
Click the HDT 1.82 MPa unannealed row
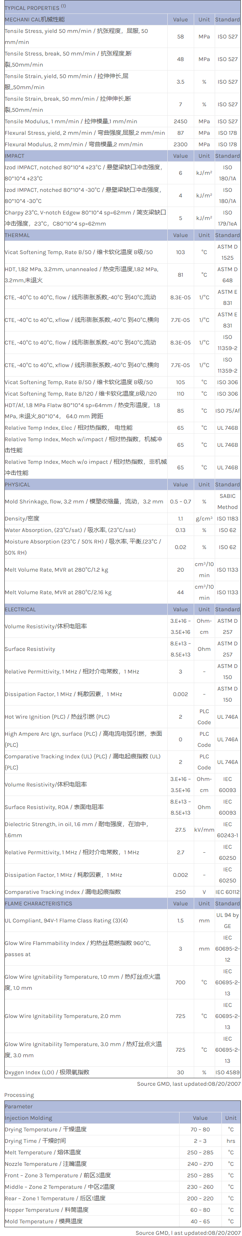tap(85, 274)
